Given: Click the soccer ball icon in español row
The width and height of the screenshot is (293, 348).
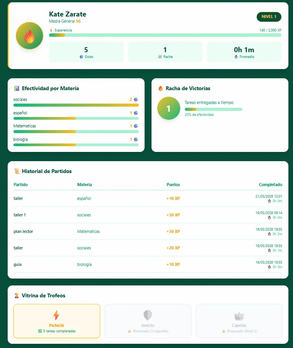Looking at the screenshot, I should pyautogui.click(x=136, y=113).
